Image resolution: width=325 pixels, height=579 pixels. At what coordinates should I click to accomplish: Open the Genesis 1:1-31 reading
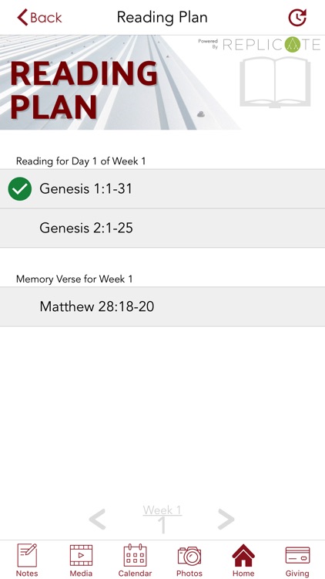162,188
